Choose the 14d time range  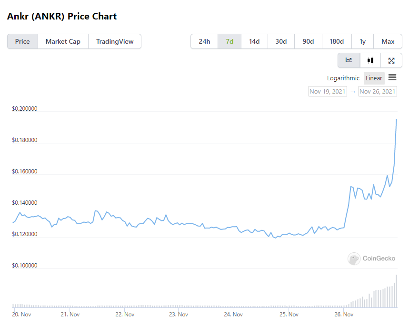254,41
